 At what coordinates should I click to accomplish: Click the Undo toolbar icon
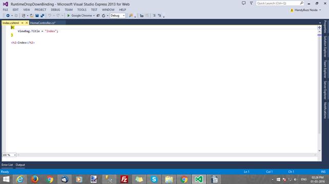pyautogui.click(x=50, y=16)
